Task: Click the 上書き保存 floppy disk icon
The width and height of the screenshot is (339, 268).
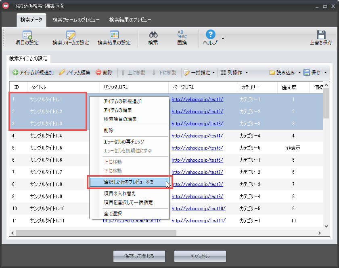Action: 321,36
